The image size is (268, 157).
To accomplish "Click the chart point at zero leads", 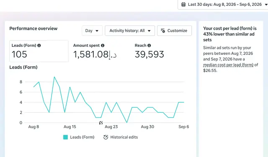I will pyautogui.click(x=127, y=123).
